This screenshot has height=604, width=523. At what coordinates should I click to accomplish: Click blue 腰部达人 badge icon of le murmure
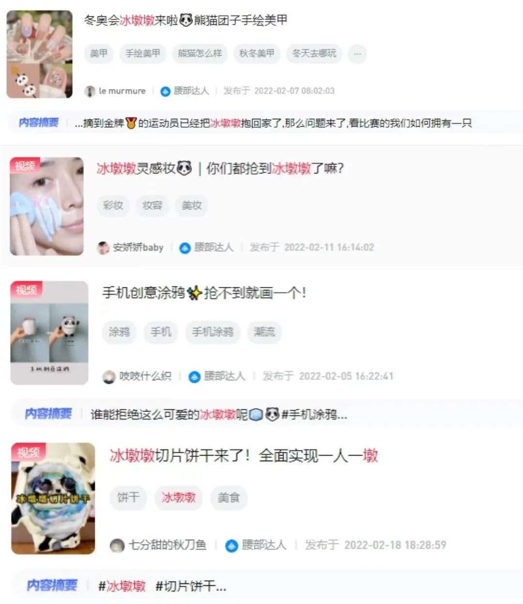(165, 91)
